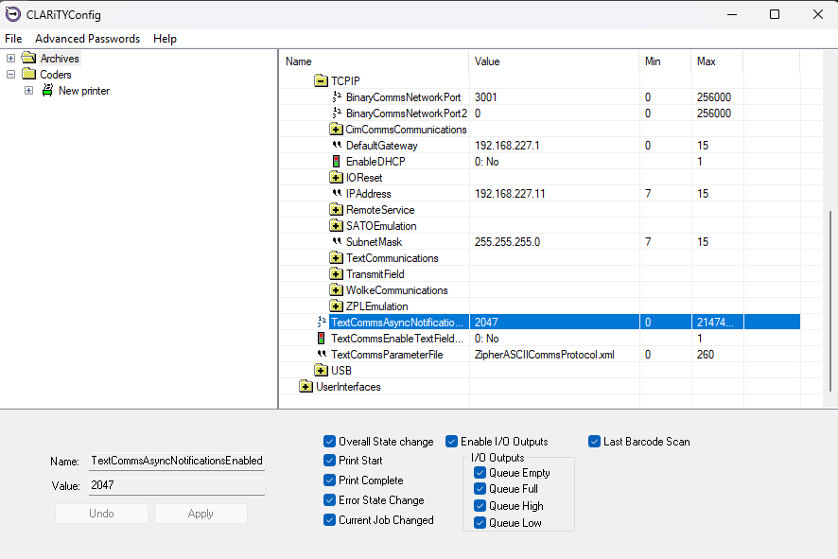838x559 pixels.
Task: Click the Value input field
Action: click(176, 485)
